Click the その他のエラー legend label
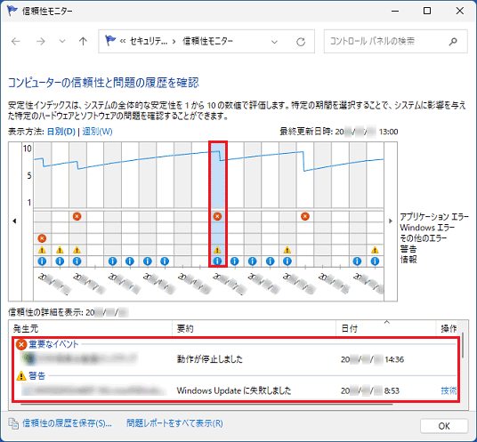 [x=423, y=238]
